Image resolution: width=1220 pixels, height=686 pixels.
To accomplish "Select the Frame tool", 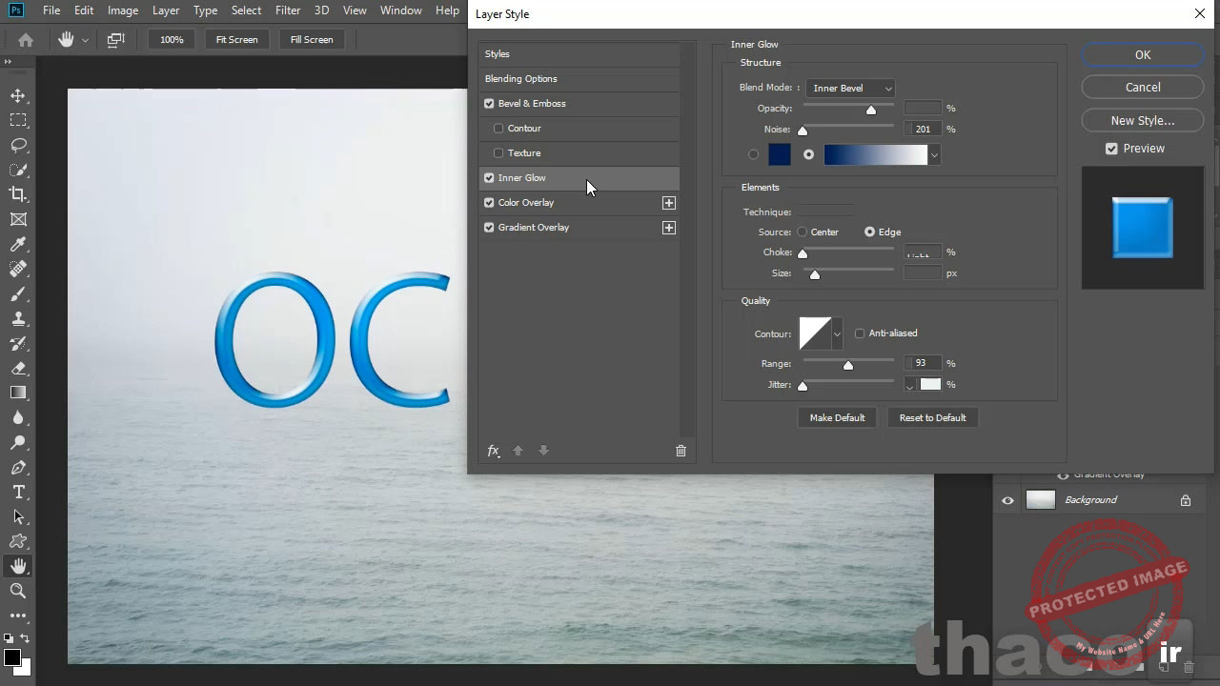I will (18, 219).
